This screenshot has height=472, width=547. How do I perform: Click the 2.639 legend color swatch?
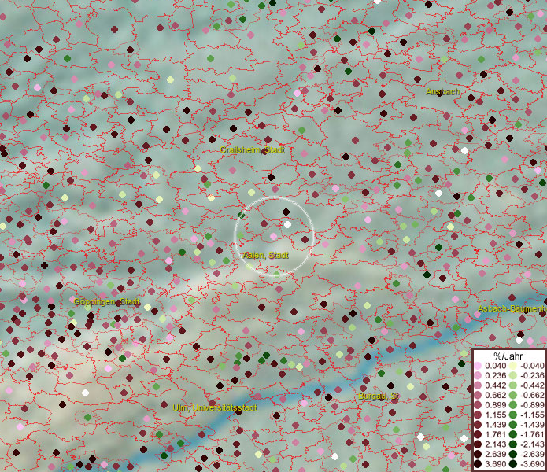point(478,454)
